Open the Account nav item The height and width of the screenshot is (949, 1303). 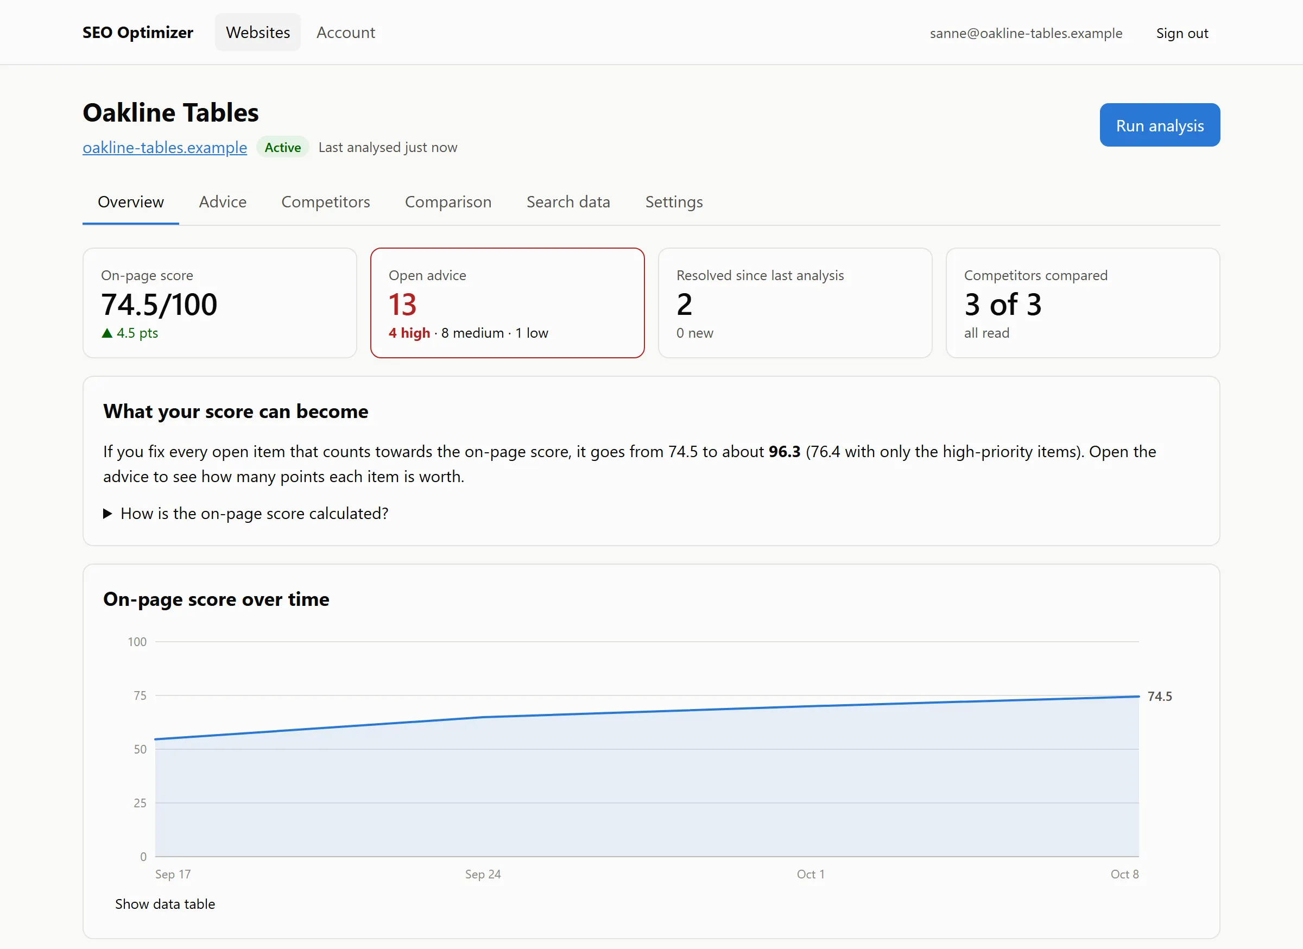pyautogui.click(x=345, y=33)
